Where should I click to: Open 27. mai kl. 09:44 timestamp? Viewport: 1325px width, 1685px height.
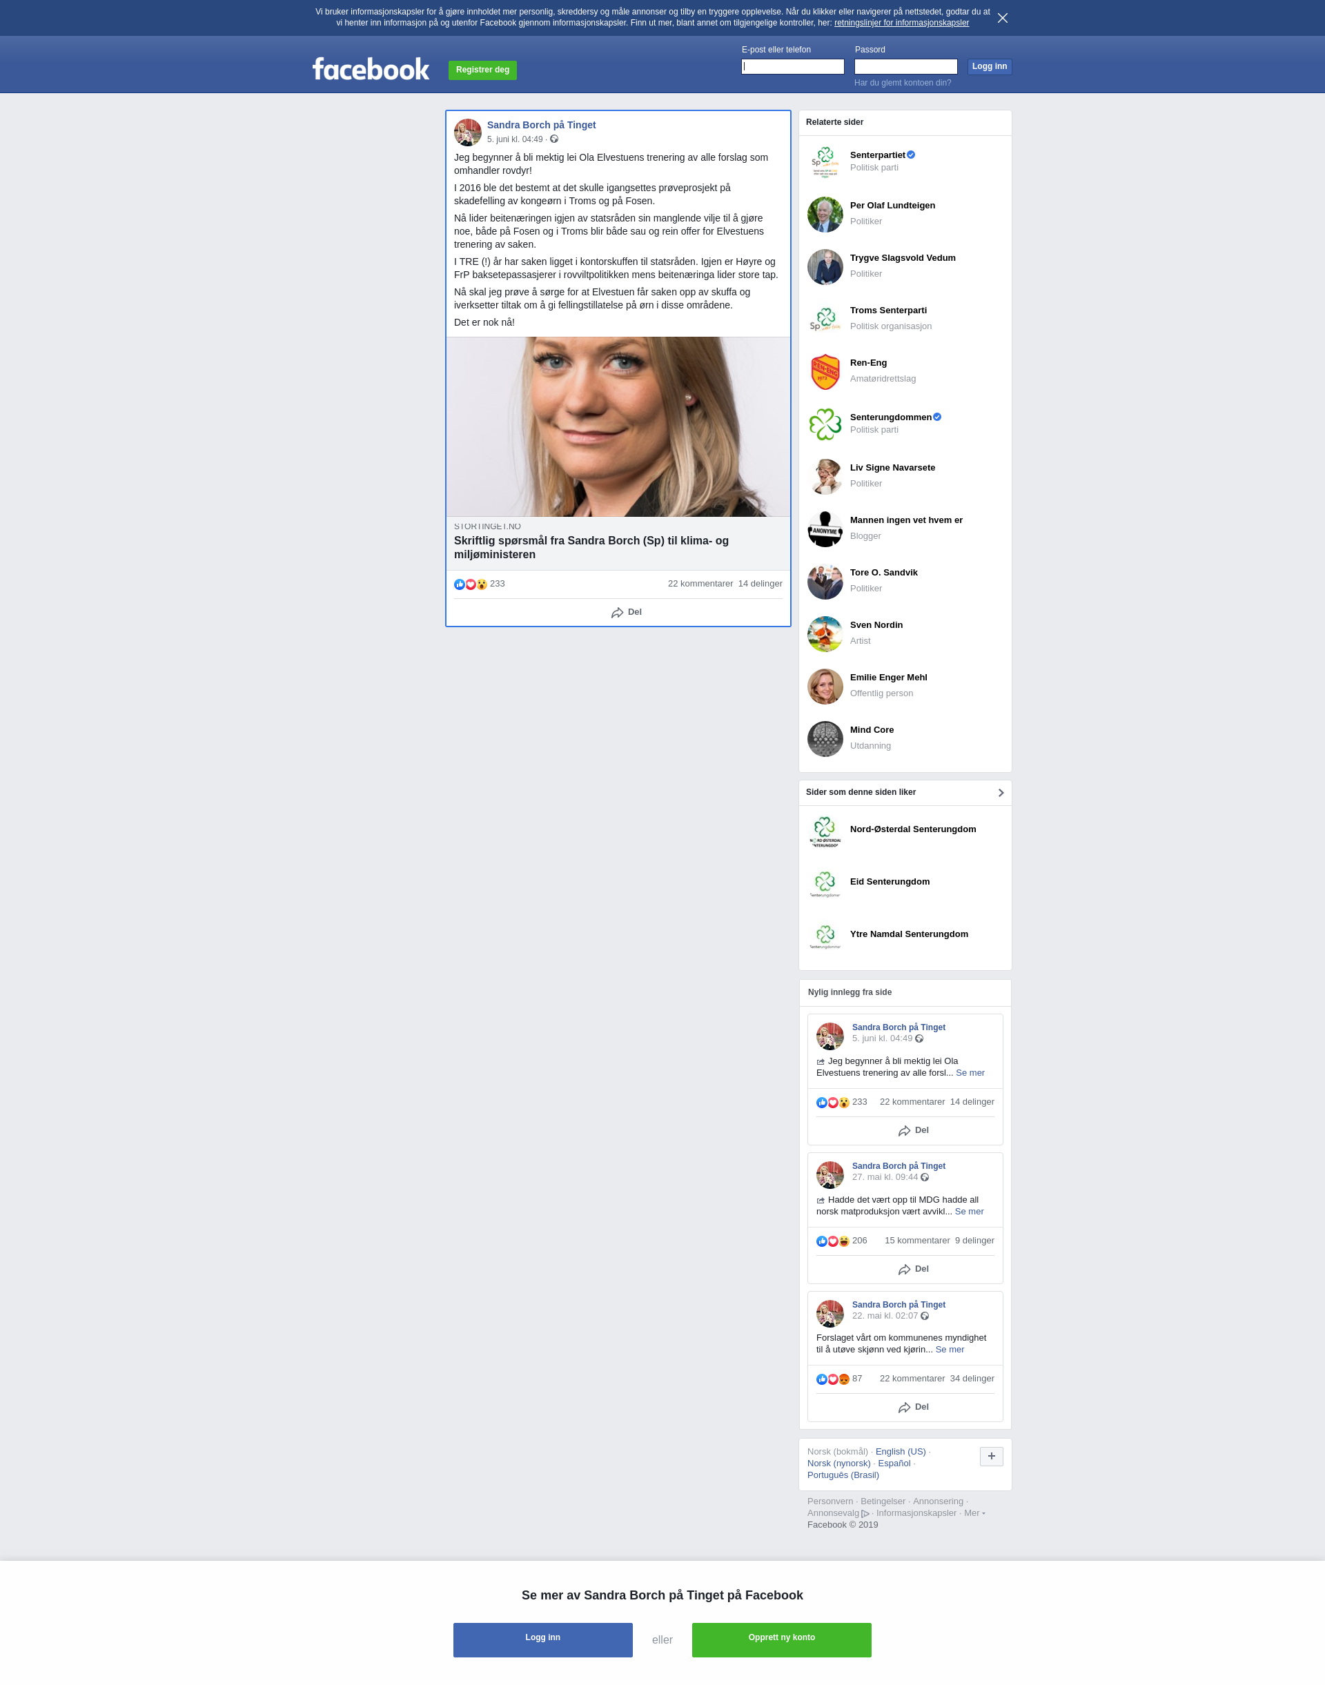(x=884, y=1177)
